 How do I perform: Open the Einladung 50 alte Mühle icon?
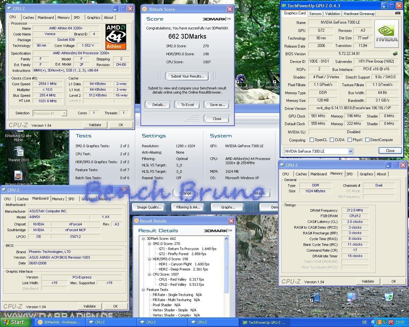[19, 135]
